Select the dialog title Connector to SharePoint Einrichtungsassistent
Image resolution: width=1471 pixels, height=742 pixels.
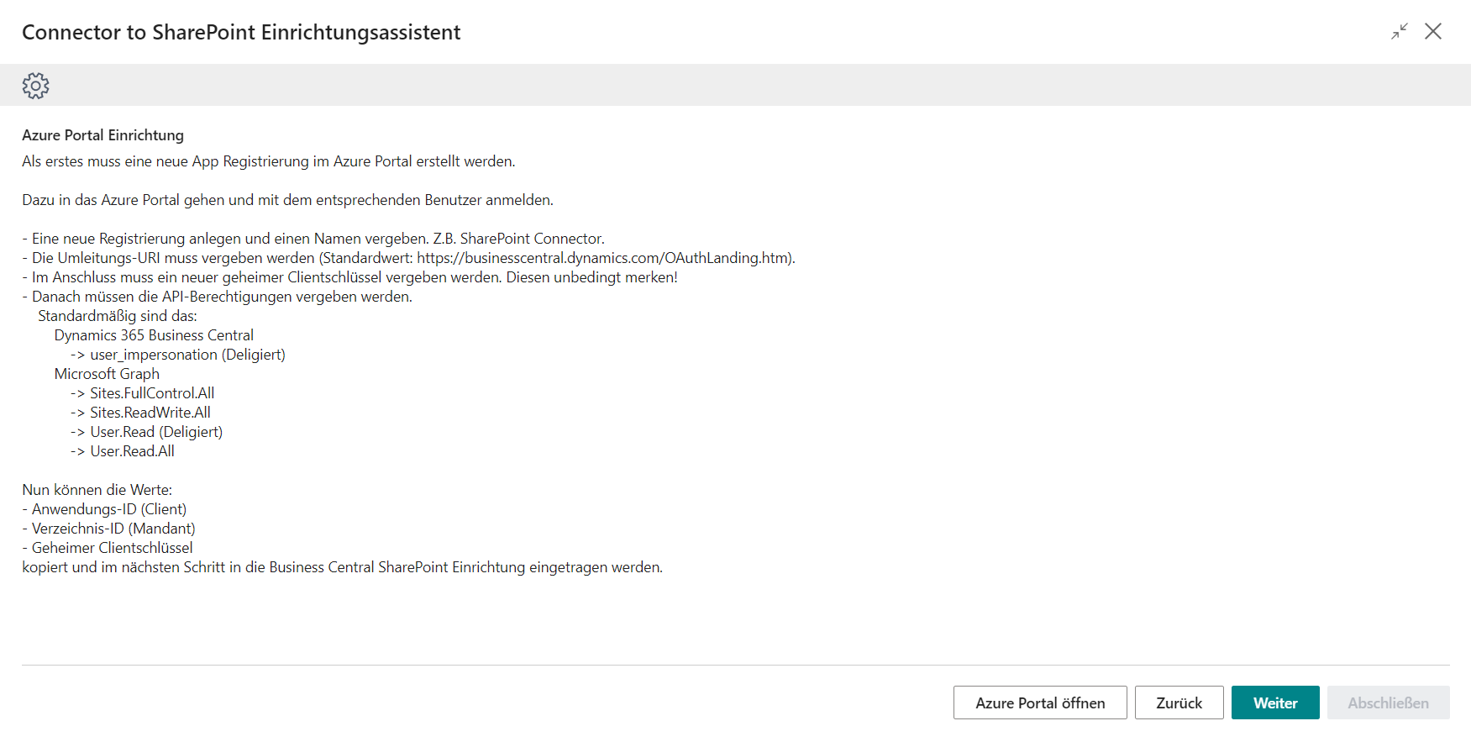(x=241, y=32)
